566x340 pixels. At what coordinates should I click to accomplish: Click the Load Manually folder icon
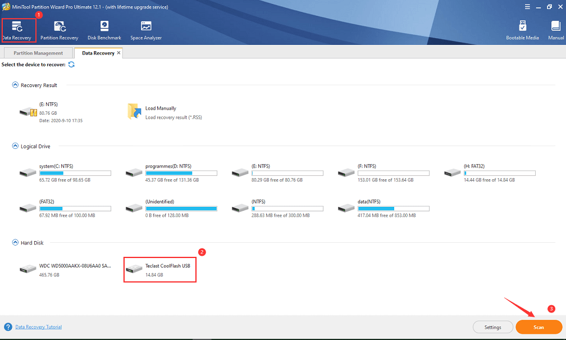click(x=134, y=111)
